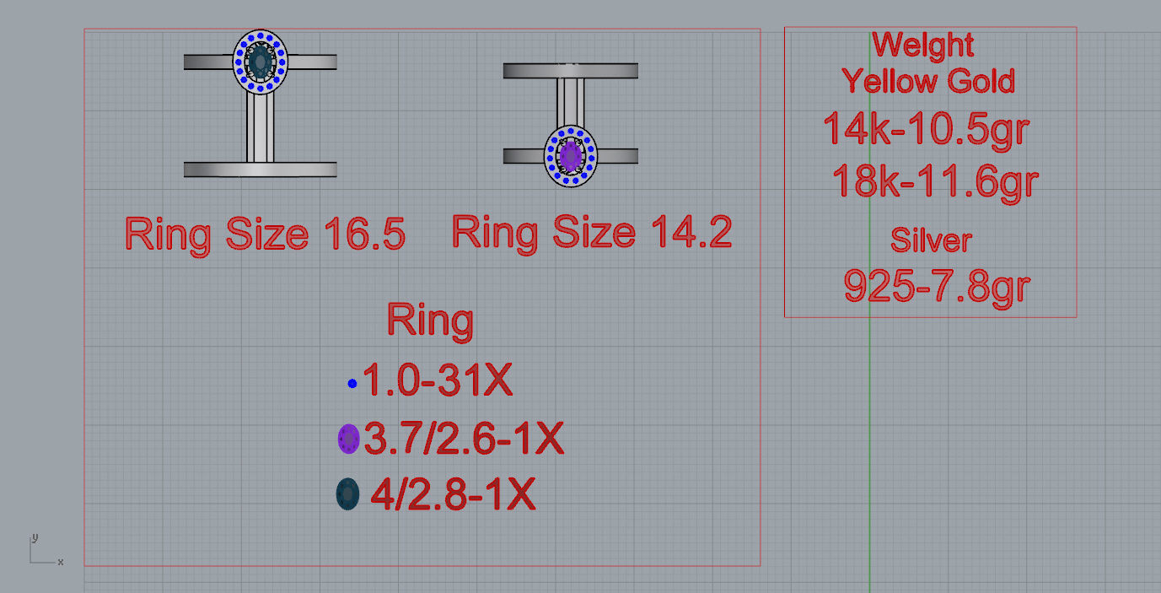
Task: Select the purple center stone on size 14.2 ring
Action: 571,155
